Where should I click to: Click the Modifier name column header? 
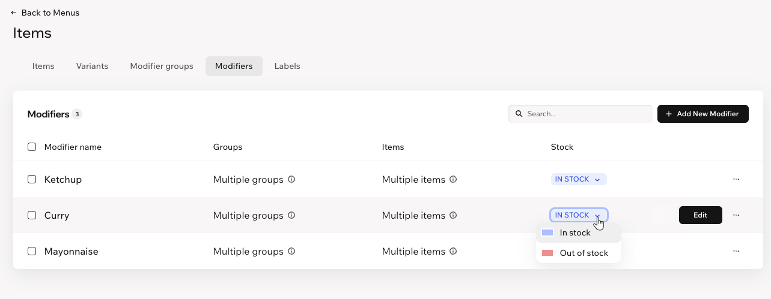tap(73, 147)
